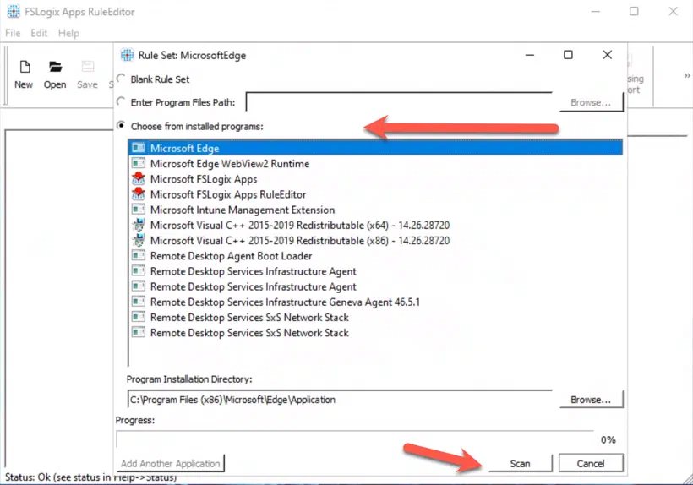This screenshot has width=693, height=485.
Task: Click the icon beside Geneva Agent 46.5.1
Action: tap(139, 302)
